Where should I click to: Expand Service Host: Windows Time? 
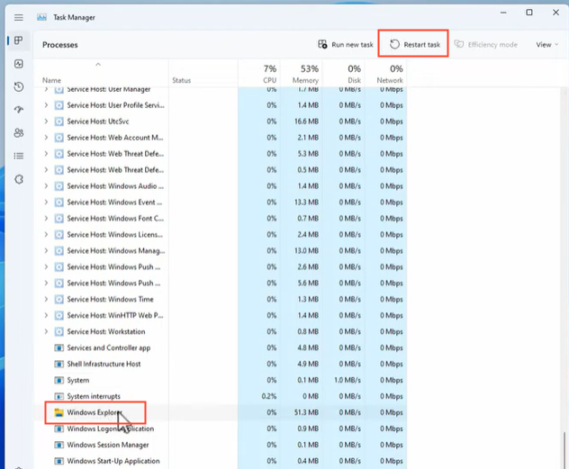(47, 300)
